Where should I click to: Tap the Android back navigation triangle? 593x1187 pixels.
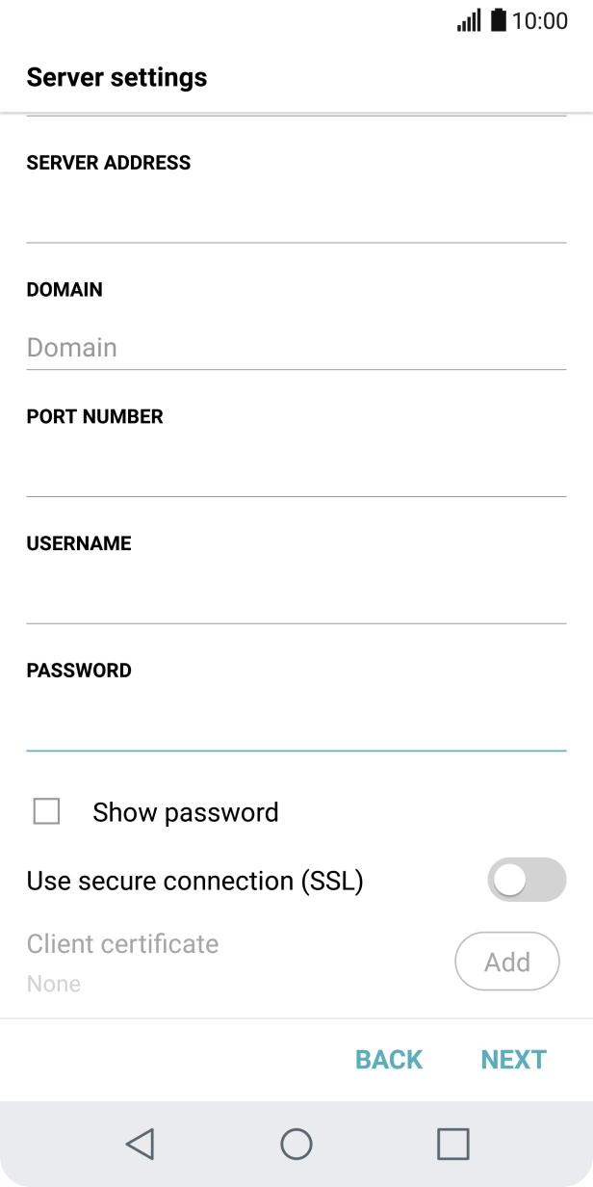click(x=141, y=1144)
